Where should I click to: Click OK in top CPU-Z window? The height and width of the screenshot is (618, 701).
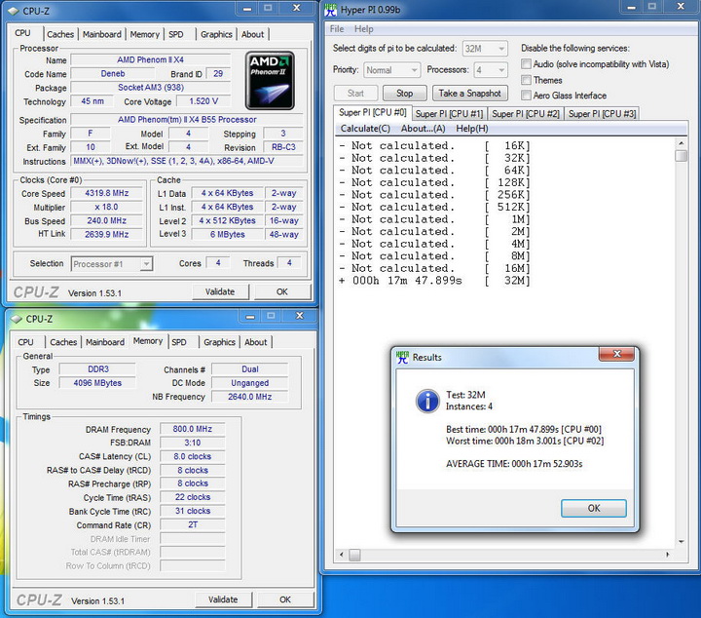point(282,291)
